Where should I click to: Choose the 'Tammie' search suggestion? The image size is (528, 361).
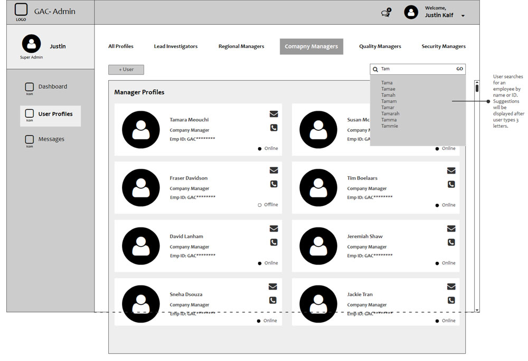[390, 126]
